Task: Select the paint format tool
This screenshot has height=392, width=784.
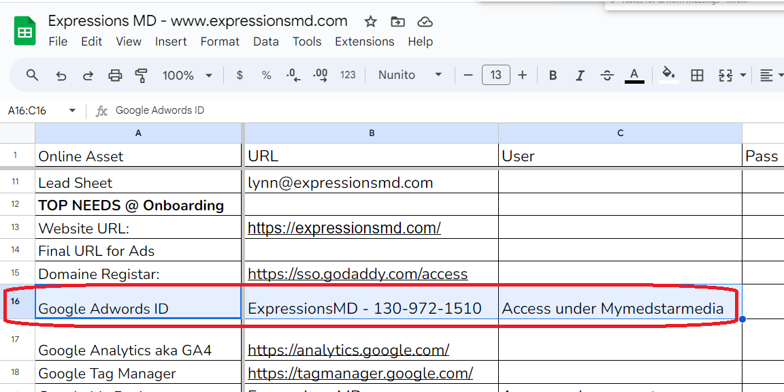Action: click(x=142, y=76)
